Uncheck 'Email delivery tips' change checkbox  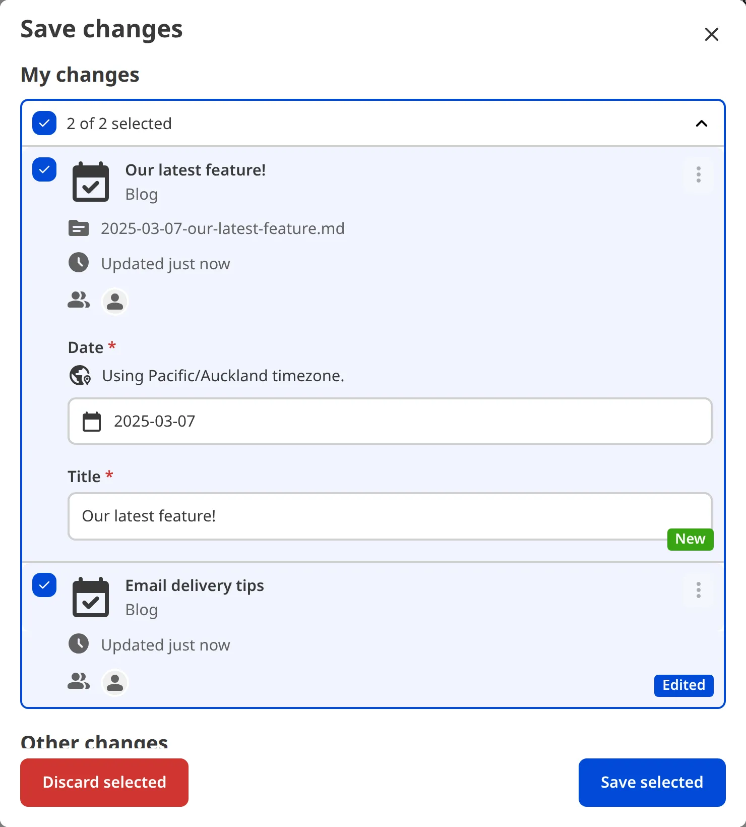pyautogui.click(x=44, y=585)
